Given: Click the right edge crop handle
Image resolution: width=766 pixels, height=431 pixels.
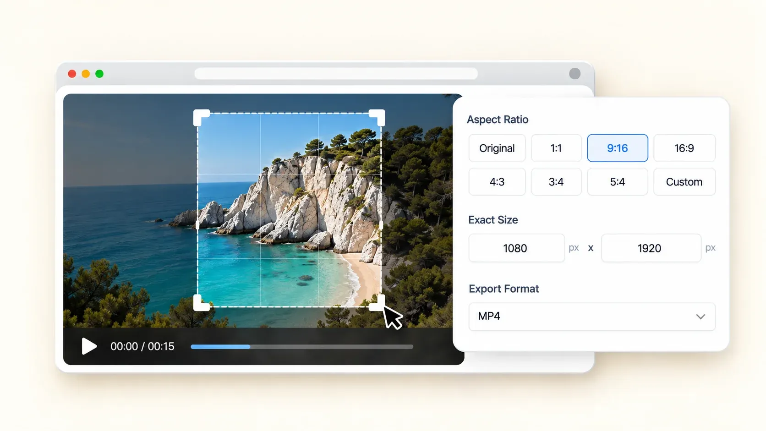Looking at the screenshot, I should 381,225.
